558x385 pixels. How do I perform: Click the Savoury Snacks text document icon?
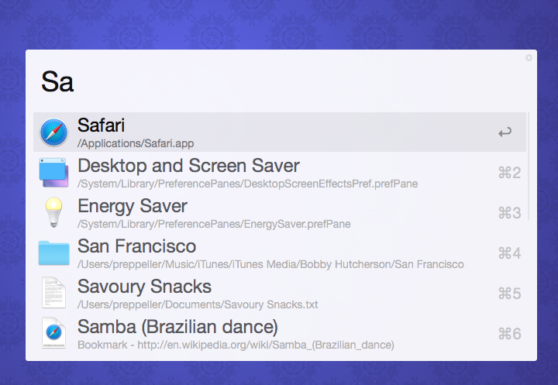pos(54,294)
